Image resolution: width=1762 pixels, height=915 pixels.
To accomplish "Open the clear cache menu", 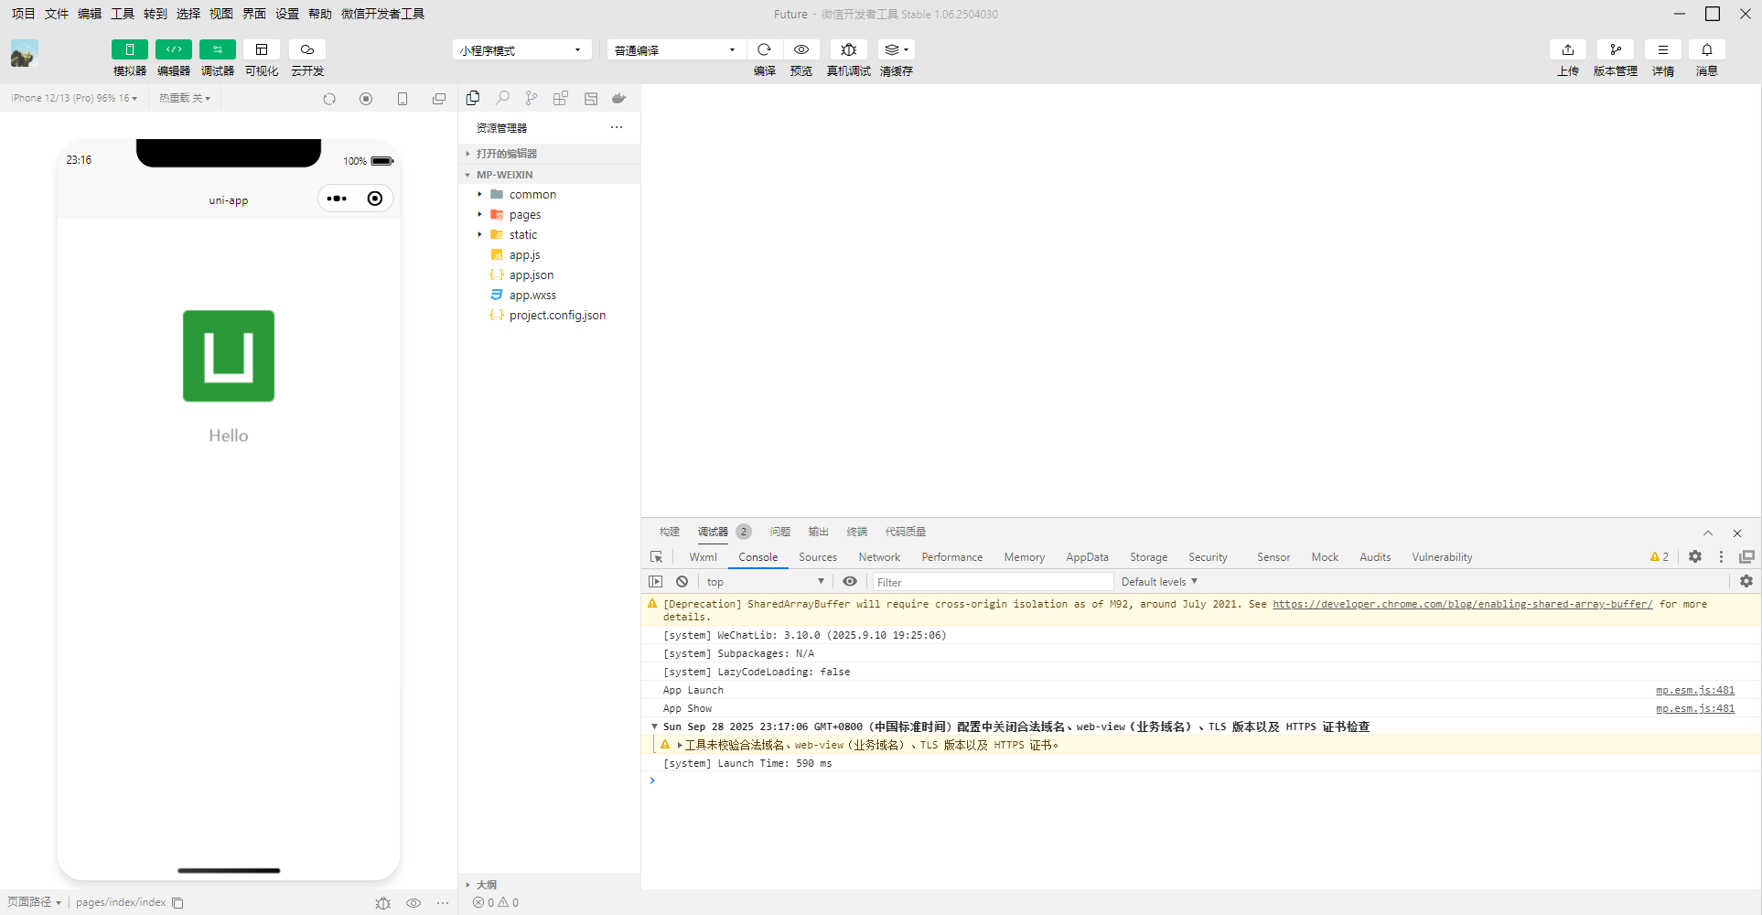I will [x=897, y=49].
